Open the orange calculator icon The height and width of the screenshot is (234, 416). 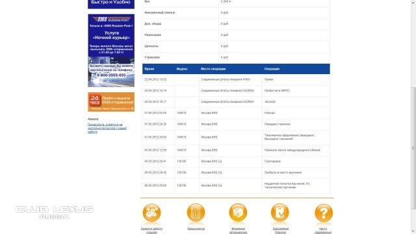[x=196, y=213]
